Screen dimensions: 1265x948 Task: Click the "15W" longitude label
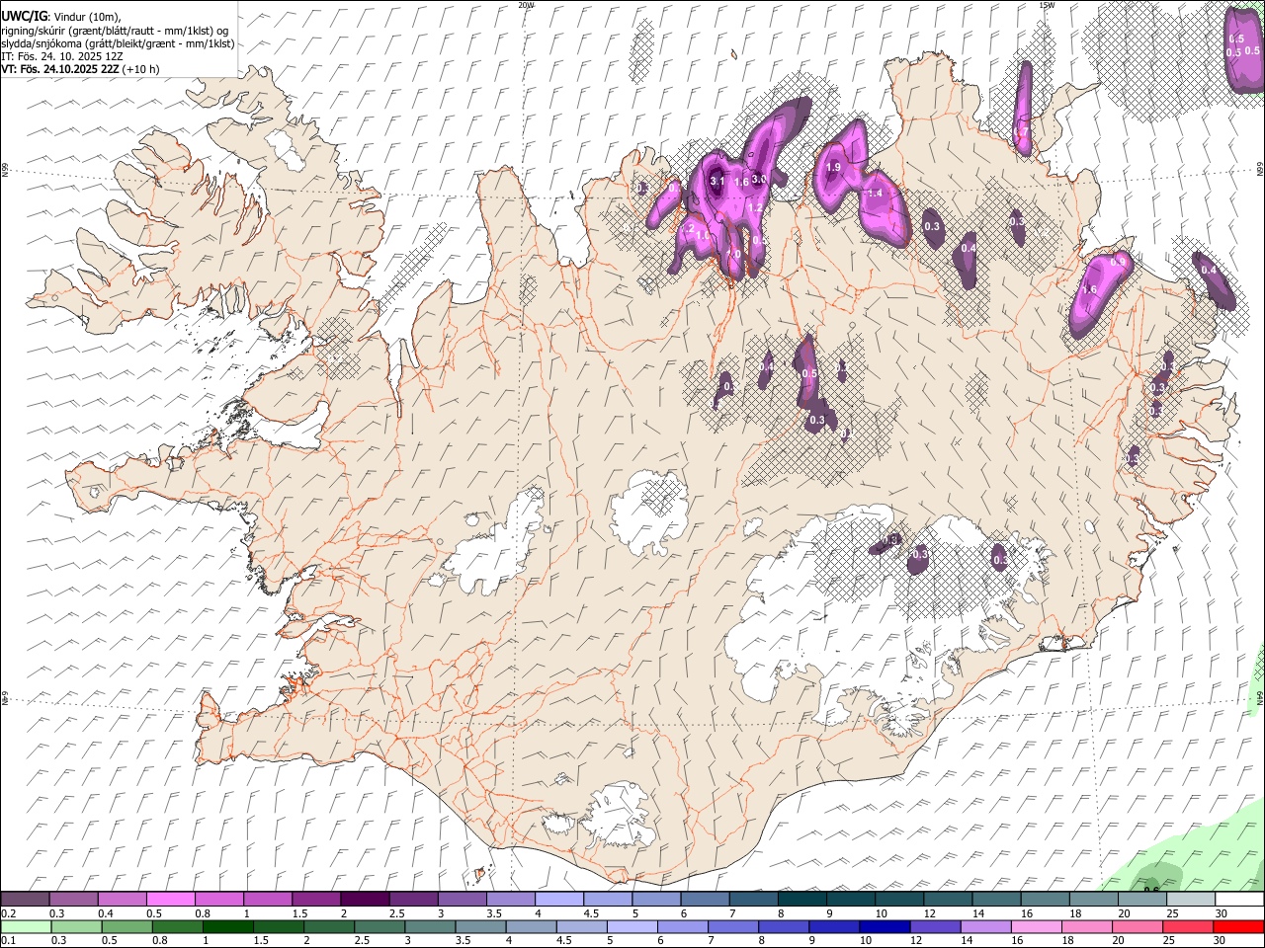[x=1047, y=5]
